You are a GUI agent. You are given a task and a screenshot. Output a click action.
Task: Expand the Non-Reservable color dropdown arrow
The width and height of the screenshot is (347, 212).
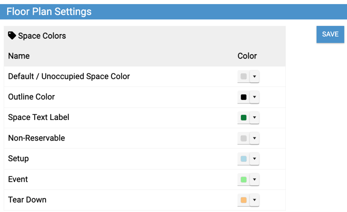(x=254, y=139)
